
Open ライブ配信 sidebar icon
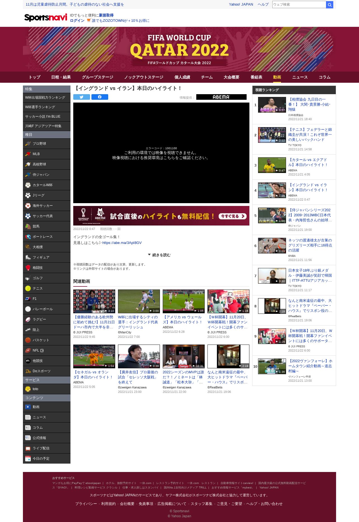point(28,448)
